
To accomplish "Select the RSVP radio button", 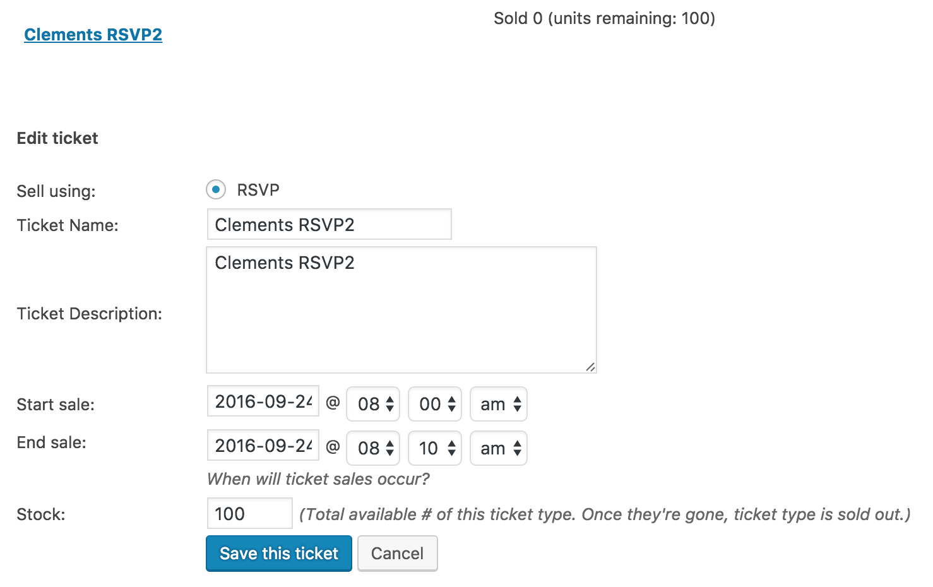I will [216, 189].
